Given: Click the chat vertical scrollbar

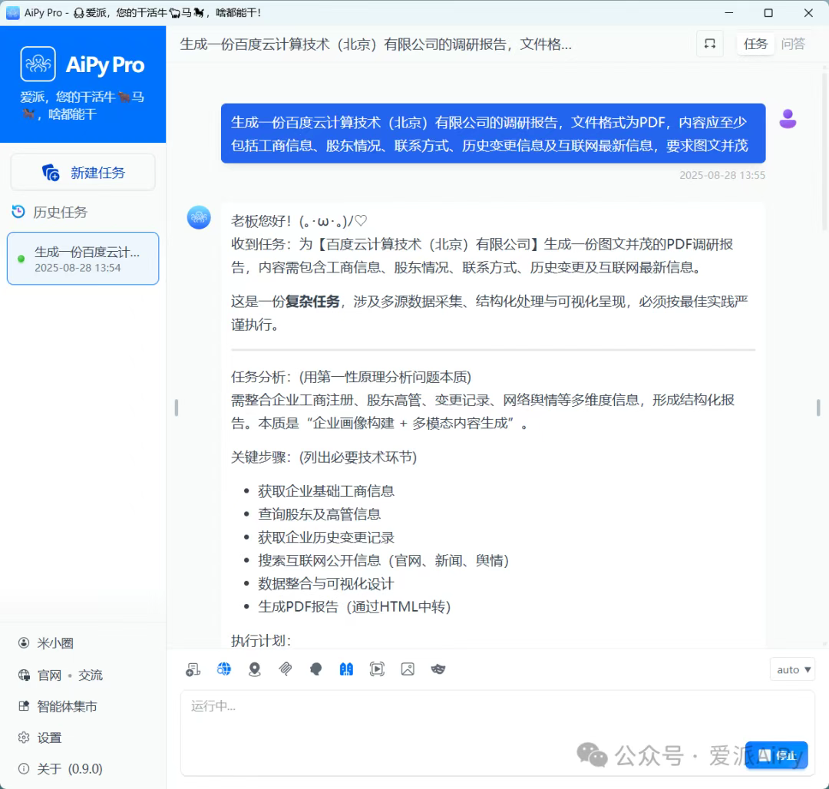Looking at the screenshot, I should click(x=824, y=154).
